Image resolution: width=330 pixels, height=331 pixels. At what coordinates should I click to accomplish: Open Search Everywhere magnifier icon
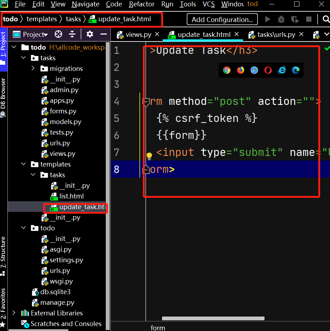(x=326, y=19)
